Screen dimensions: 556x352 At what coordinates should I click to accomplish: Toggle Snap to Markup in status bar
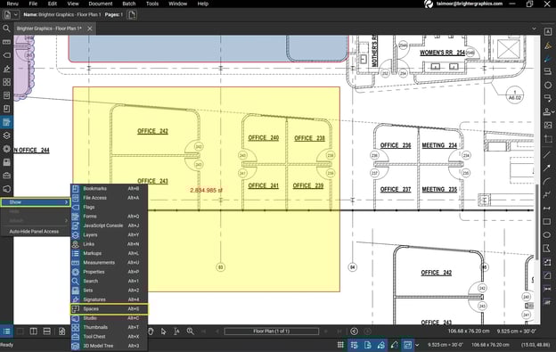pyautogui.click(x=380, y=345)
